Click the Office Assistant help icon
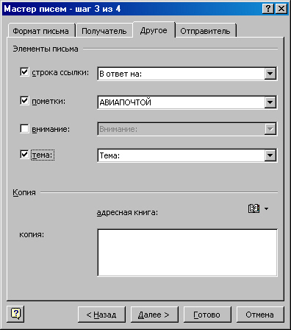This screenshot has width=291, height=330. click(x=15, y=314)
